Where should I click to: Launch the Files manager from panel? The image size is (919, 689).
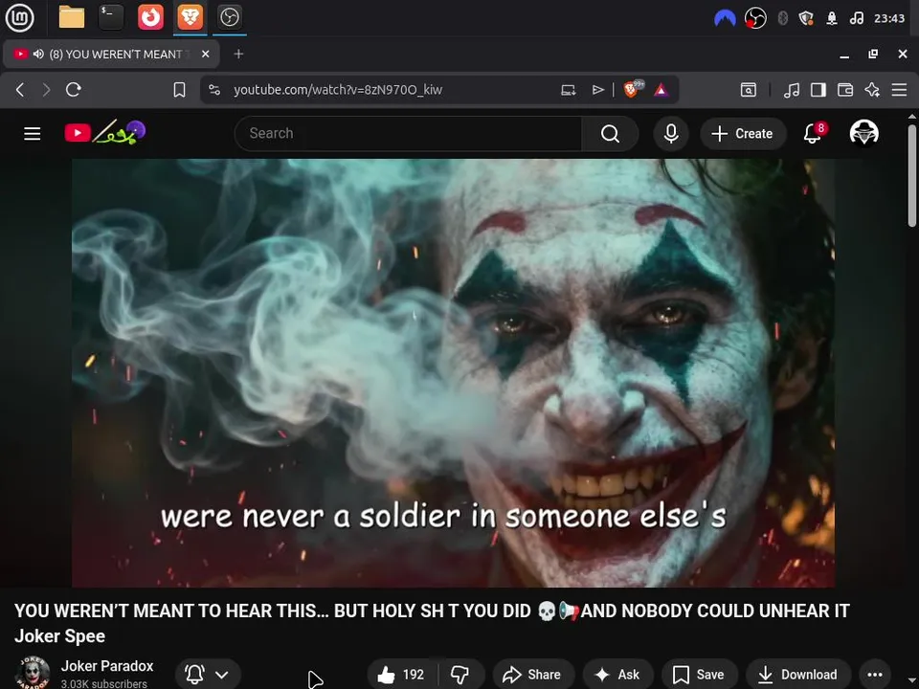72,17
